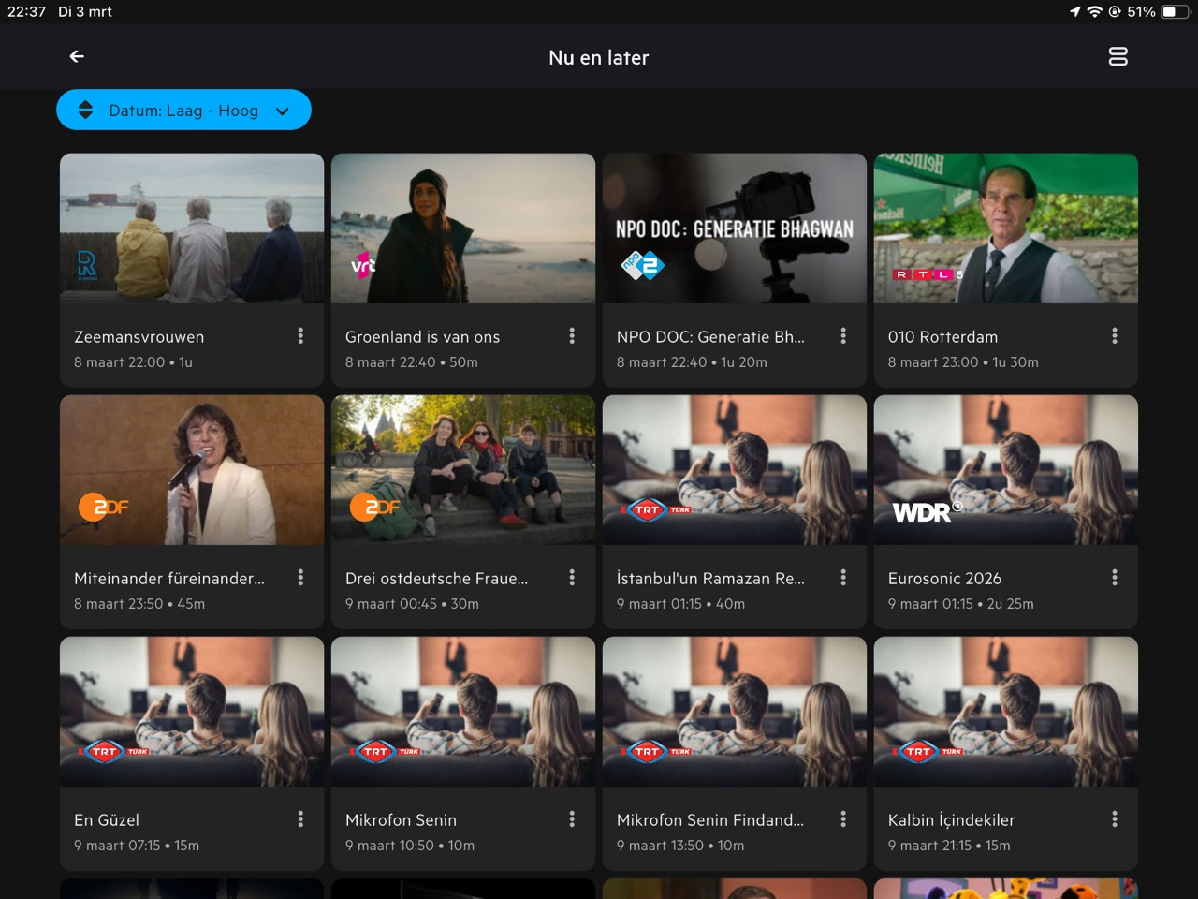This screenshot has width=1198, height=899.
Task: Select the En Güzel title
Action: (x=107, y=820)
